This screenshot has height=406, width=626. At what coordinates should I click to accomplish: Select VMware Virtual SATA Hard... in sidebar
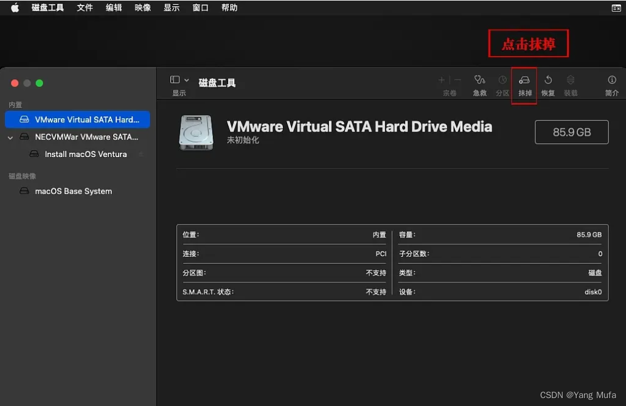click(x=77, y=119)
